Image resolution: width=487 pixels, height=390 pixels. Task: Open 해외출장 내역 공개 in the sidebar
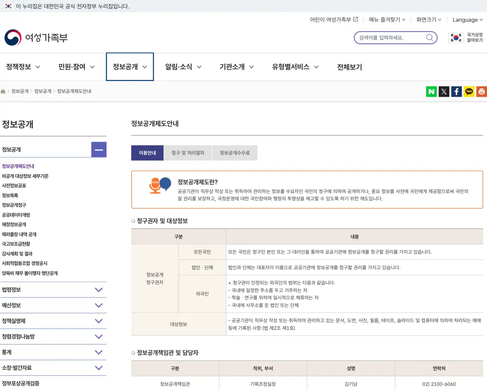[19, 235]
